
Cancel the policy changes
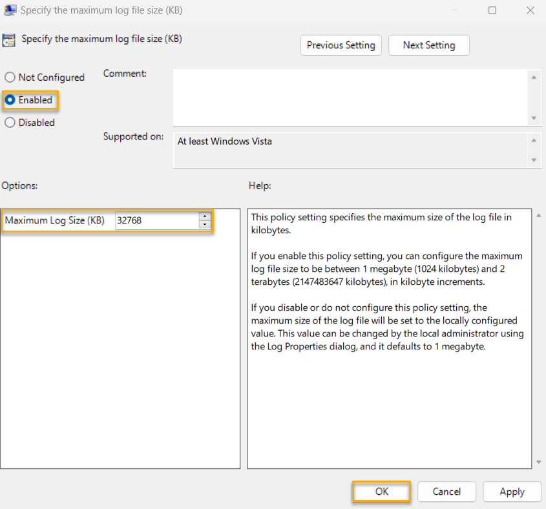[x=446, y=492]
